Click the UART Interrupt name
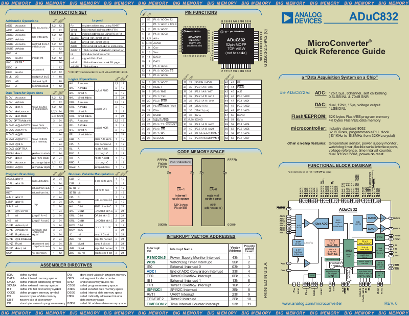Screen dimensions: 409x316 pos(183,294)
